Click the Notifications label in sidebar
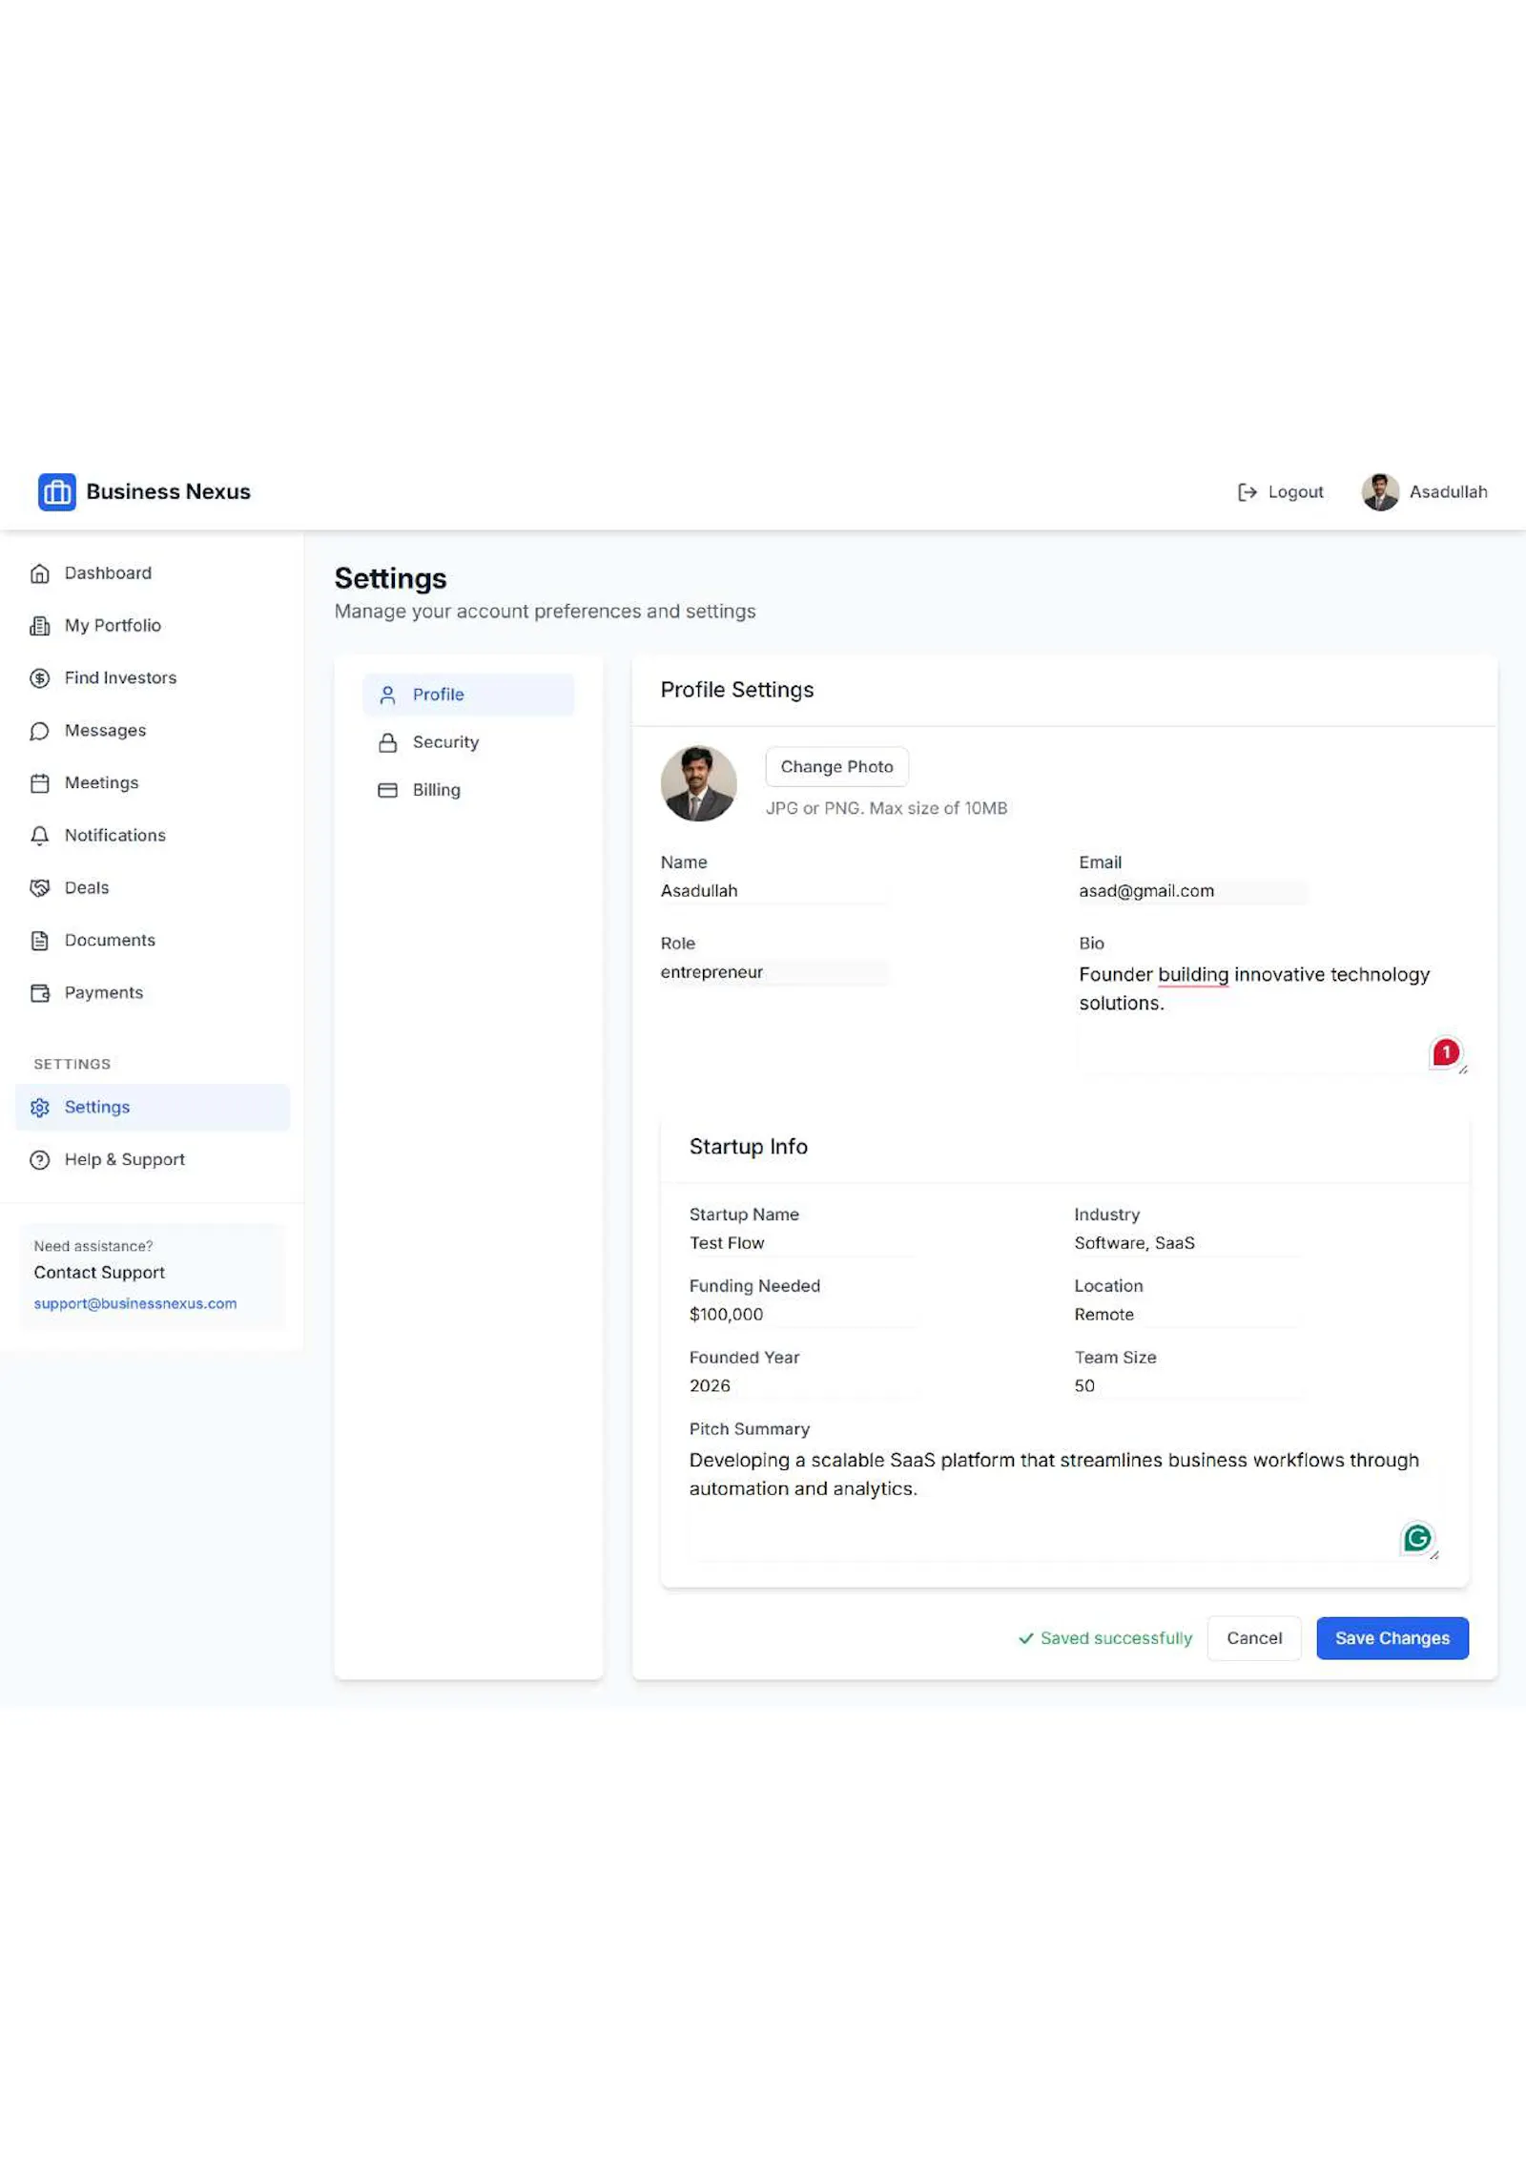The width and height of the screenshot is (1526, 2161). point(115,836)
